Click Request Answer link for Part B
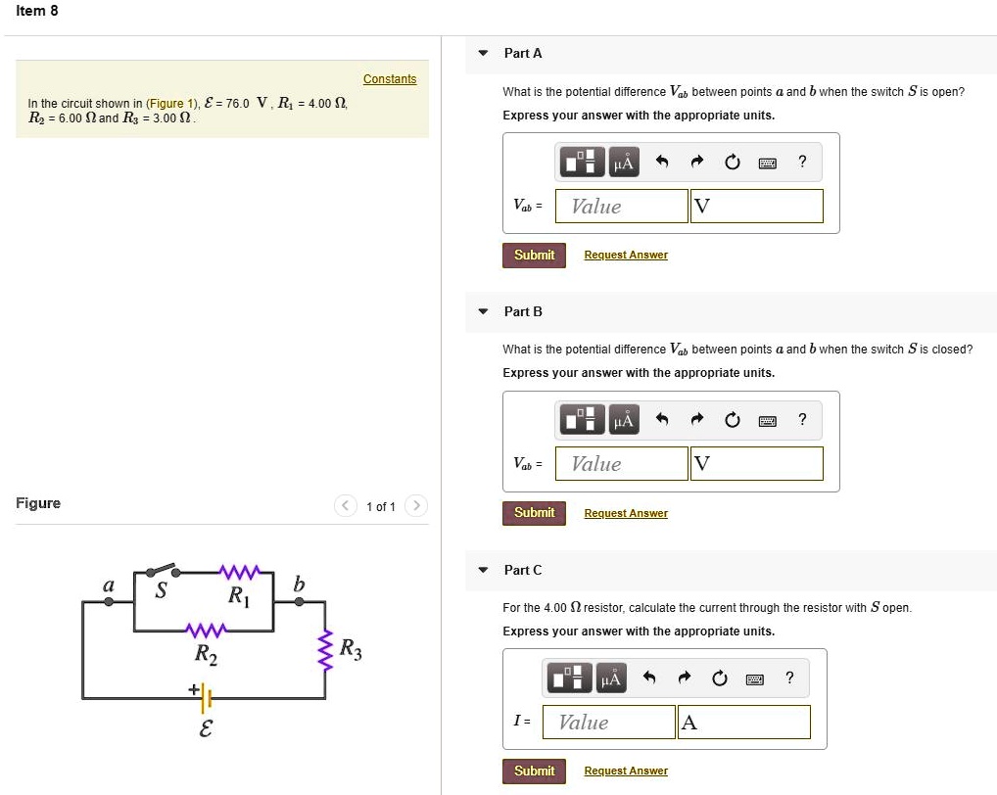This screenshot has height=795, width=997. (x=626, y=513)
